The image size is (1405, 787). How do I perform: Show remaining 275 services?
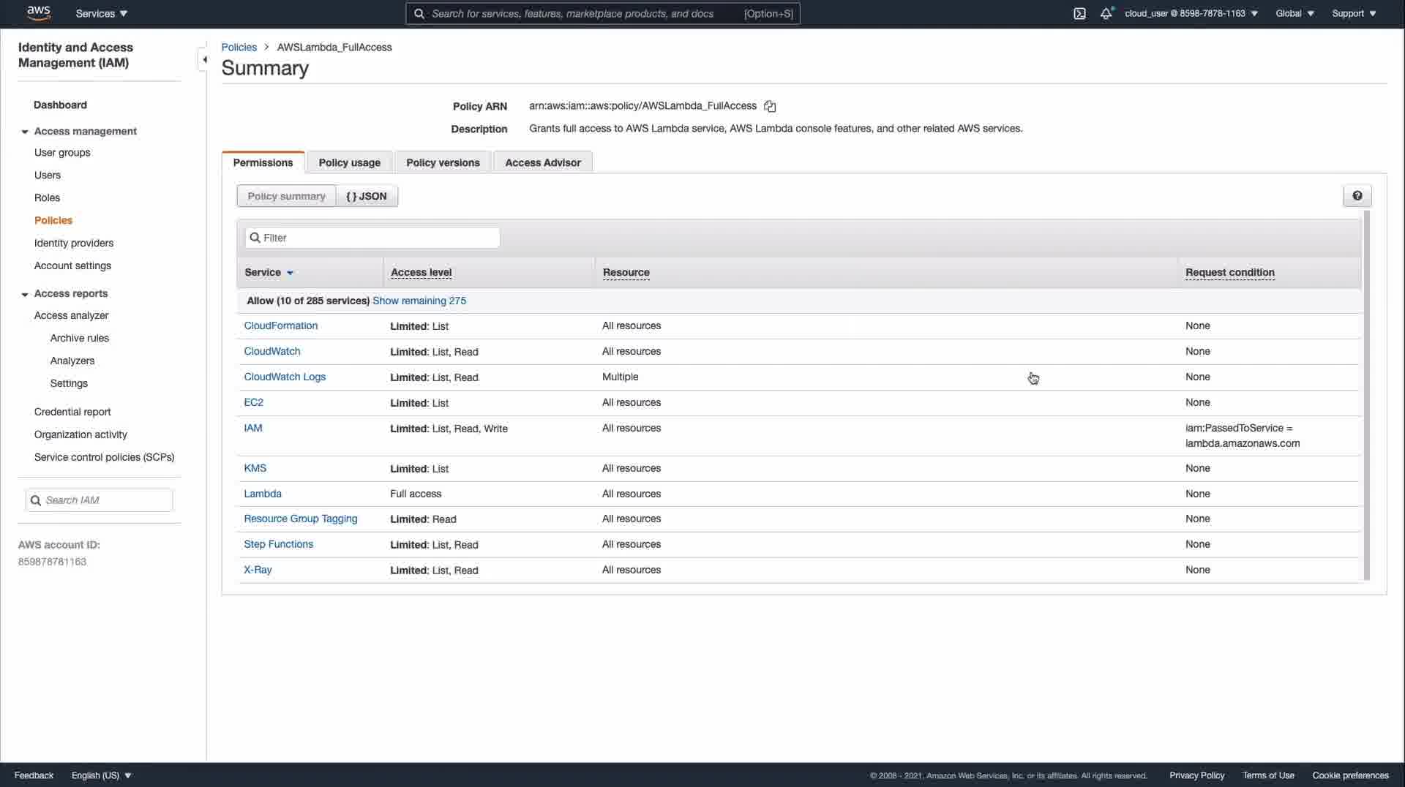[x=419, y=301]
